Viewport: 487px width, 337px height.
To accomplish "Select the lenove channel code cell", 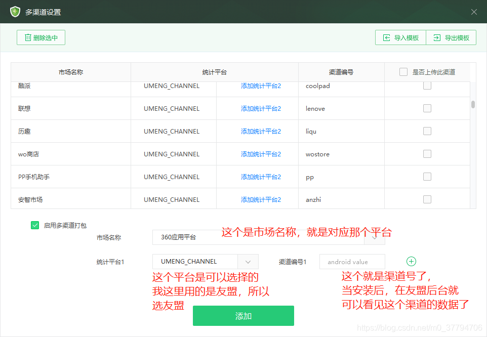I will click(x=341, y=108).
